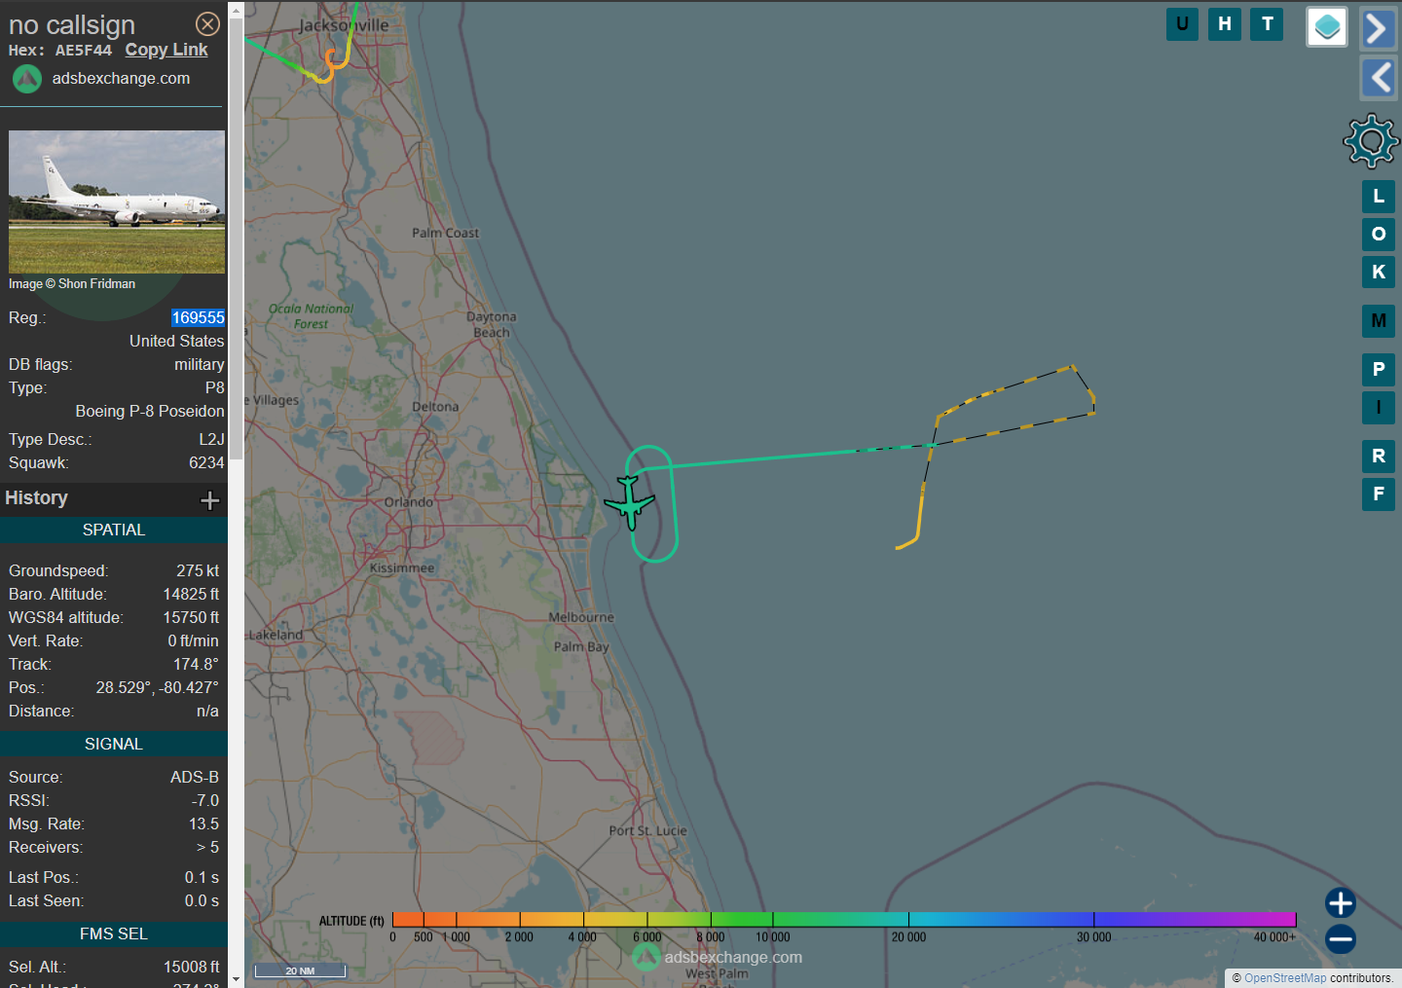This screenshot has width=1402, height=988.
Task: Select the Baro. Altitude value 14825 ft
Action: (191, 595)
